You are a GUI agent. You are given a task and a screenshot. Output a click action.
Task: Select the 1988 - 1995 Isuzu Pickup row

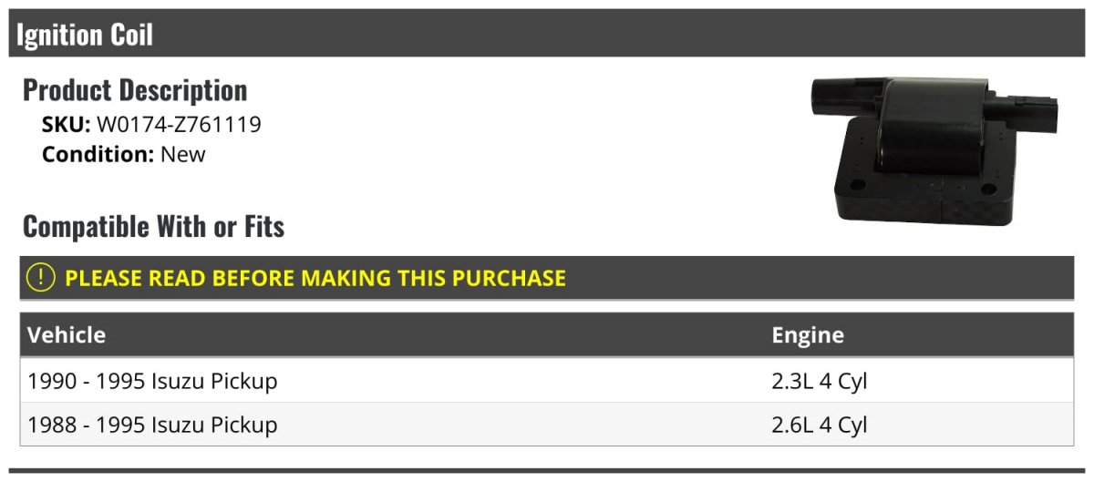[152, 425]
